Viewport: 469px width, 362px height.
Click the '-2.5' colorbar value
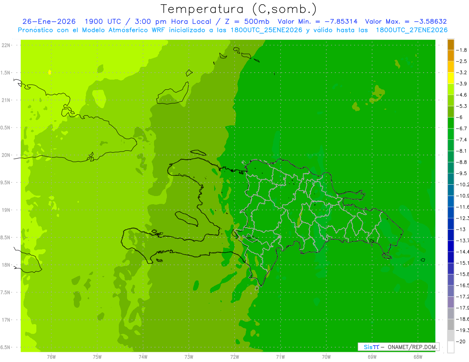click(462, 61)
